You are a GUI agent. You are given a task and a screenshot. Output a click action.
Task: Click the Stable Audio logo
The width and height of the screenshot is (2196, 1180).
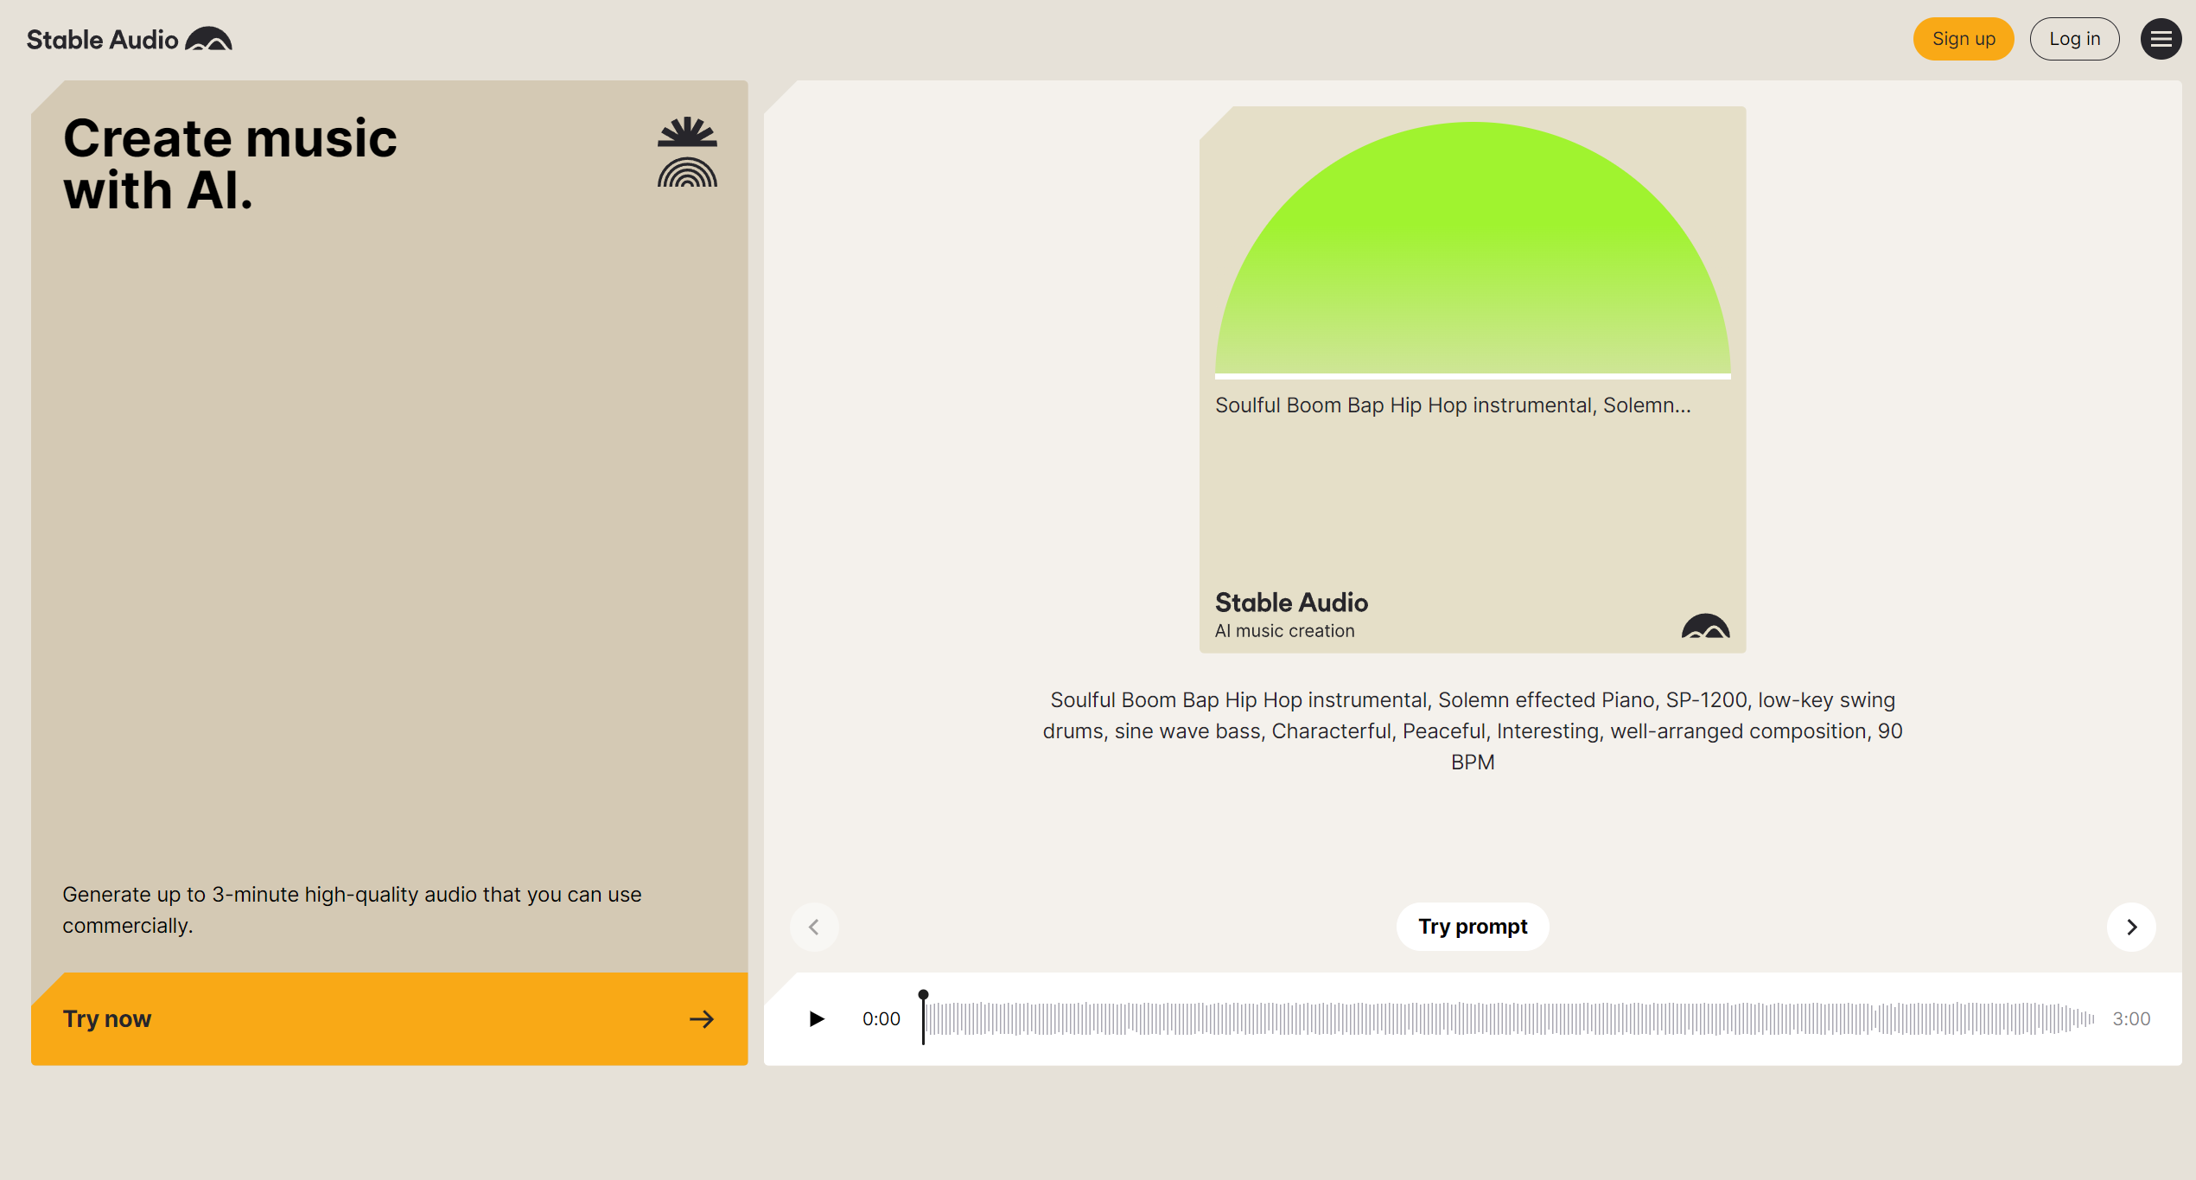tap(128, 38)
